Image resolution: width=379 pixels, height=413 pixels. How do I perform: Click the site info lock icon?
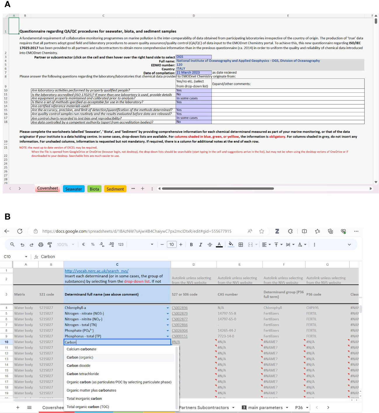click(x=36, y=231)
